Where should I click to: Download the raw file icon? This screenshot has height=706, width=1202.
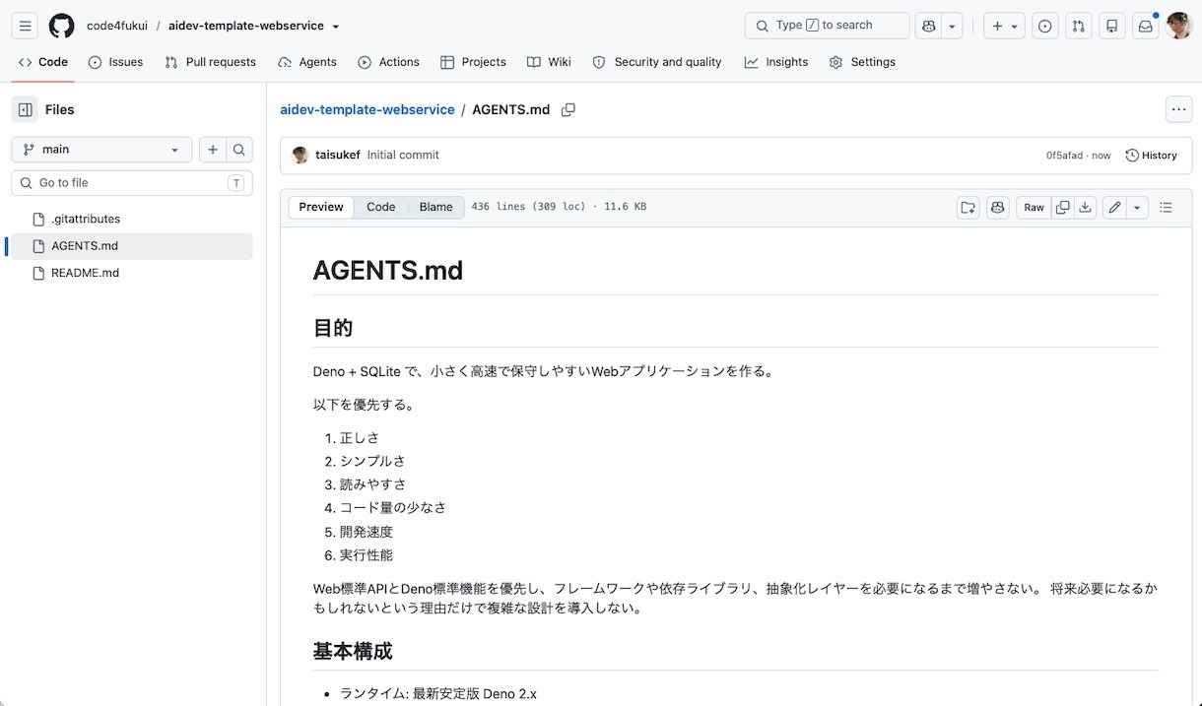click(x=1085, y=208)
